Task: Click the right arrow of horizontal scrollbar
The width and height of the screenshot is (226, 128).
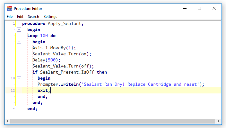Action: coord(218,121)
